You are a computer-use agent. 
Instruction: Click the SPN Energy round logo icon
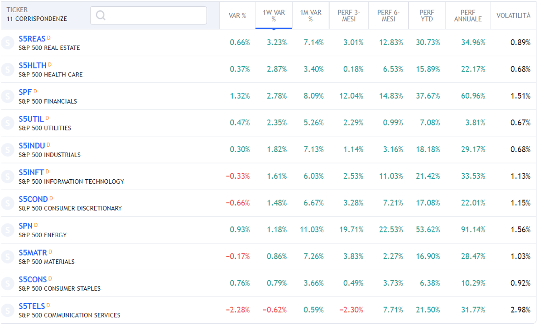(x=8, y=230)
